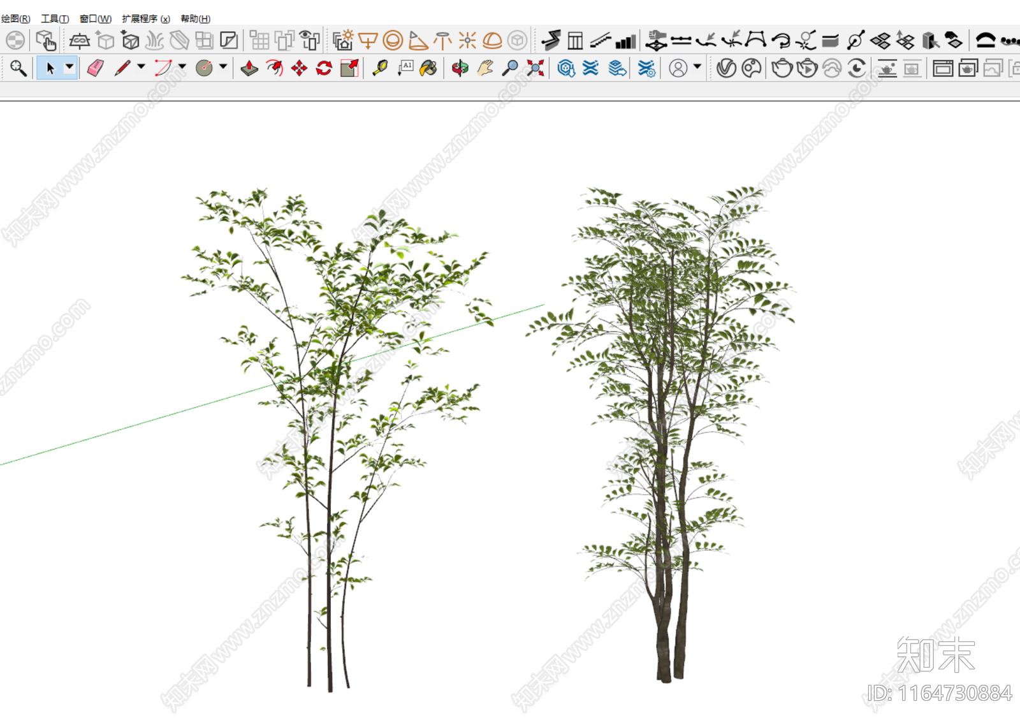This screenshot has width=1020, height=718.
Task: Select the arrow Select tool
Action: pyautogui.click(x=50, y=68)
